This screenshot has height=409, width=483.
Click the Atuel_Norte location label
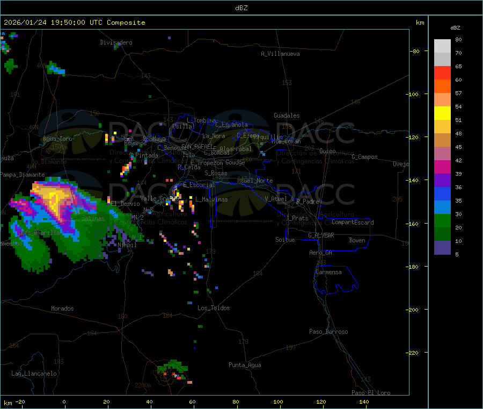click(255, 181)
